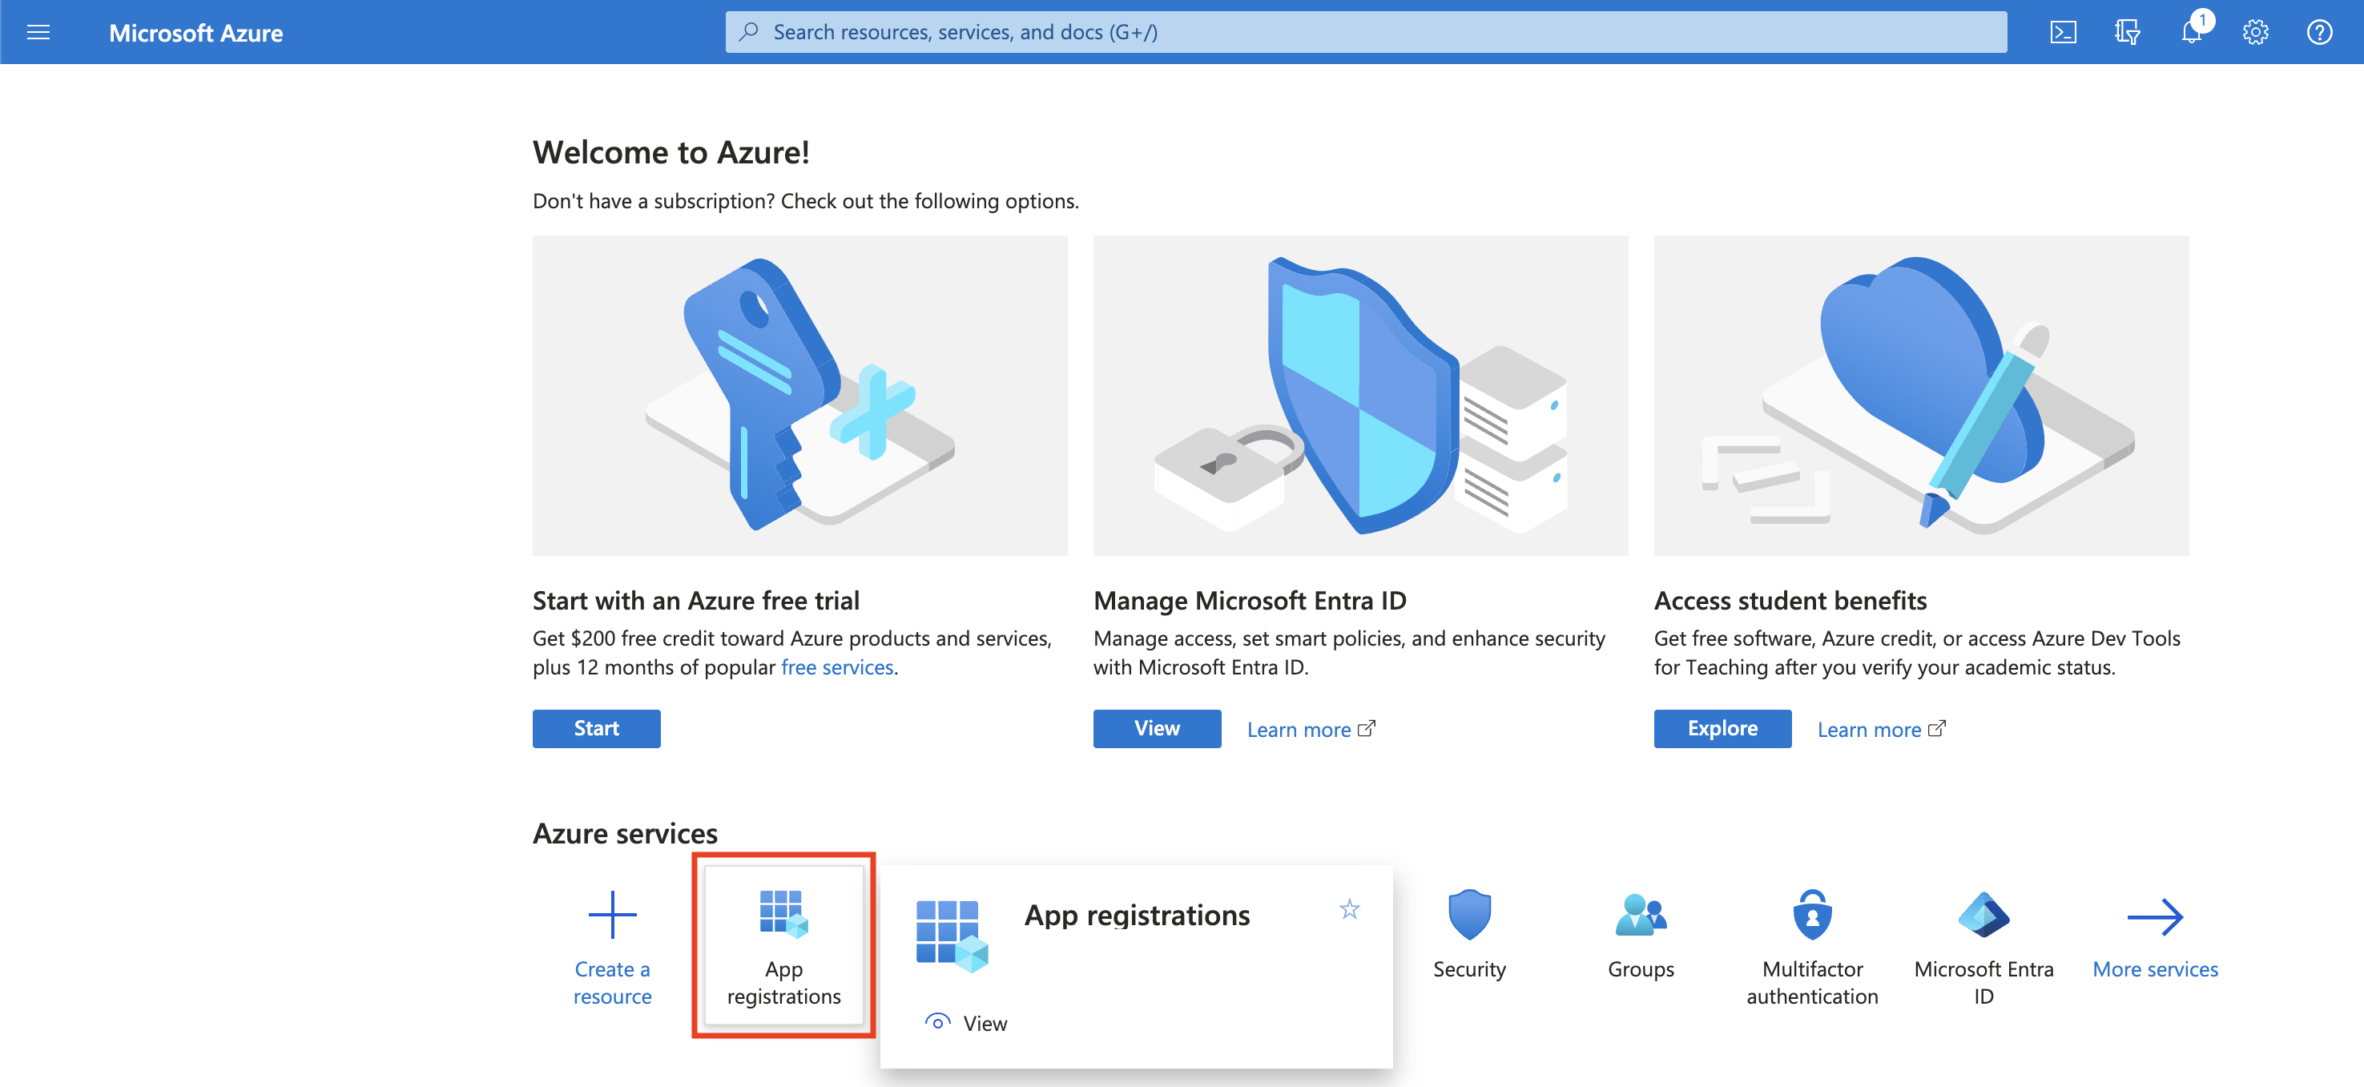Click the App registrations popup title
Screen dimensions: 2364x1087
(1137, 915)
